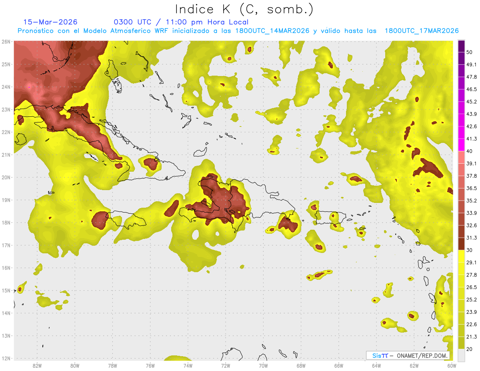Click the color bar value '46.5'

[471, 89]
